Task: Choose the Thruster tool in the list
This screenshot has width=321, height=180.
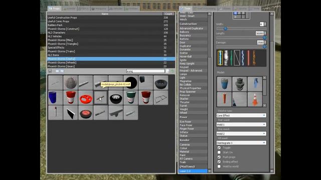Action: click(193, 102)
